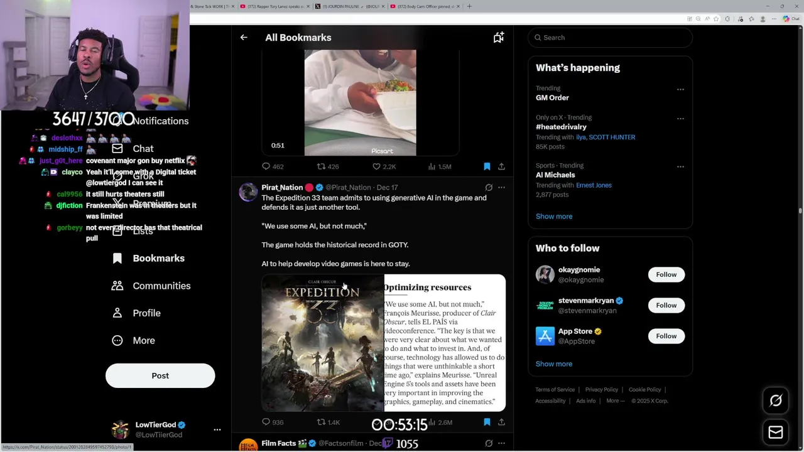Open the GM Order trending topic
This screenshot has width=804, height=452.
552,98
